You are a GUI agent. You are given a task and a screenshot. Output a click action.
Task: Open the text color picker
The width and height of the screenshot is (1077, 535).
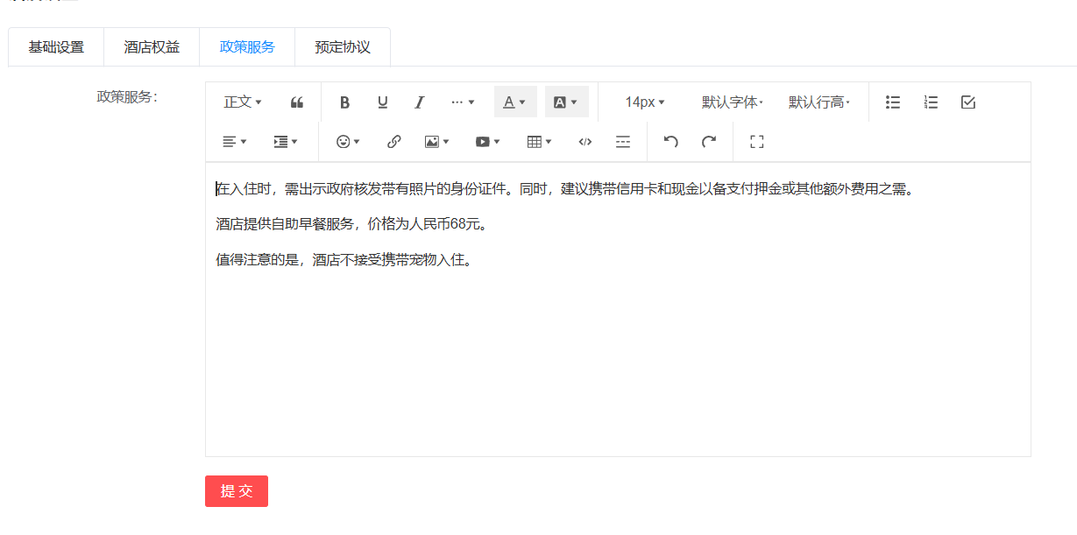tap(514, 102)
